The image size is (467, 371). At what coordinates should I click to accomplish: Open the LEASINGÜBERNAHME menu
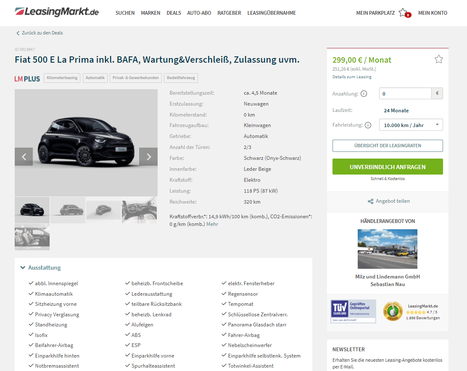tap(272, 13)
